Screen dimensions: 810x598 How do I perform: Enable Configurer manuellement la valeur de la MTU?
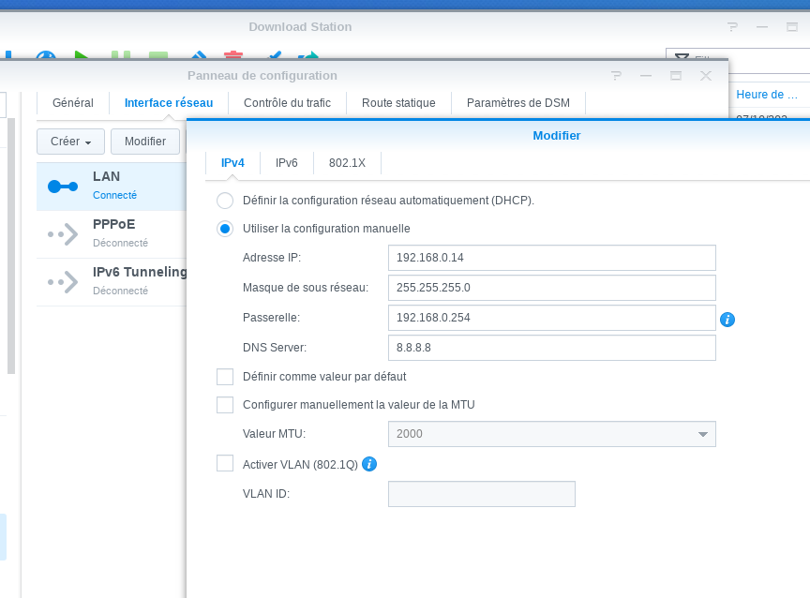click(225, 404)
